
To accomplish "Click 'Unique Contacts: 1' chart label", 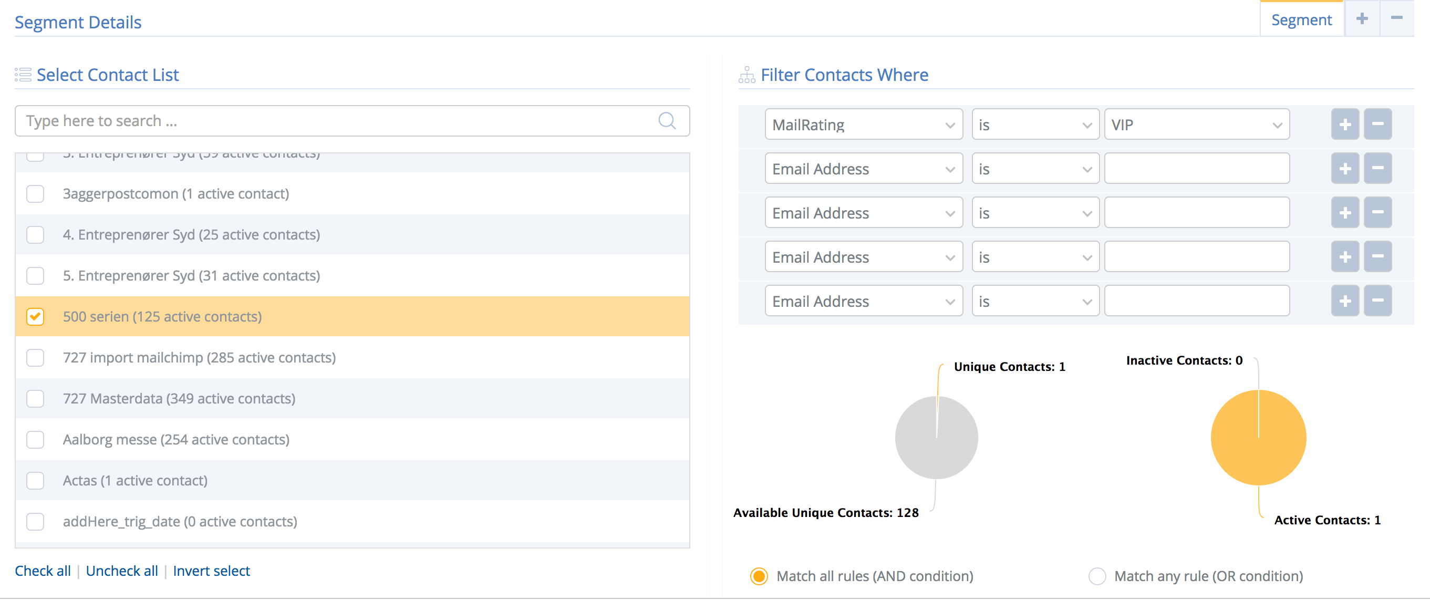I will click(1009, 366).
